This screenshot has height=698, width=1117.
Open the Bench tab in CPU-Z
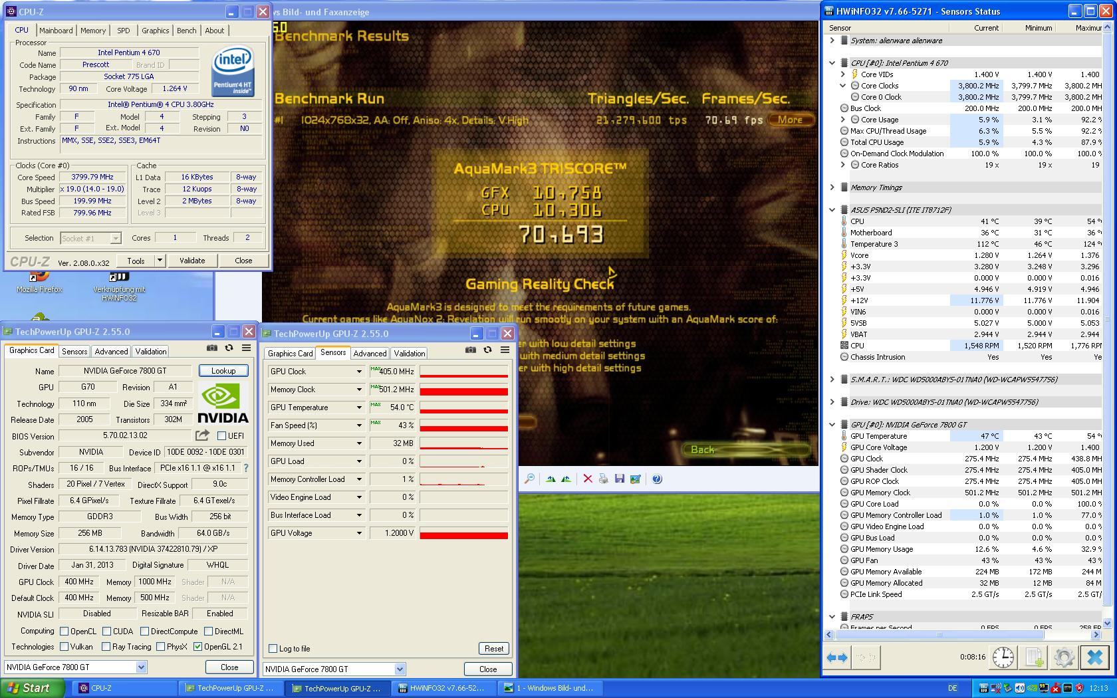point(187,31)
